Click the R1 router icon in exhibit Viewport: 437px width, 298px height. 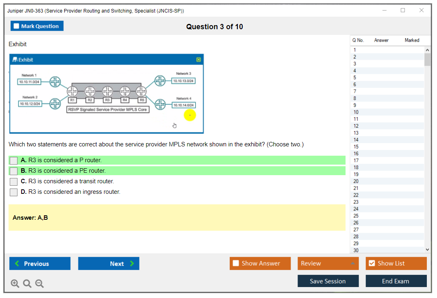point(72,91)
